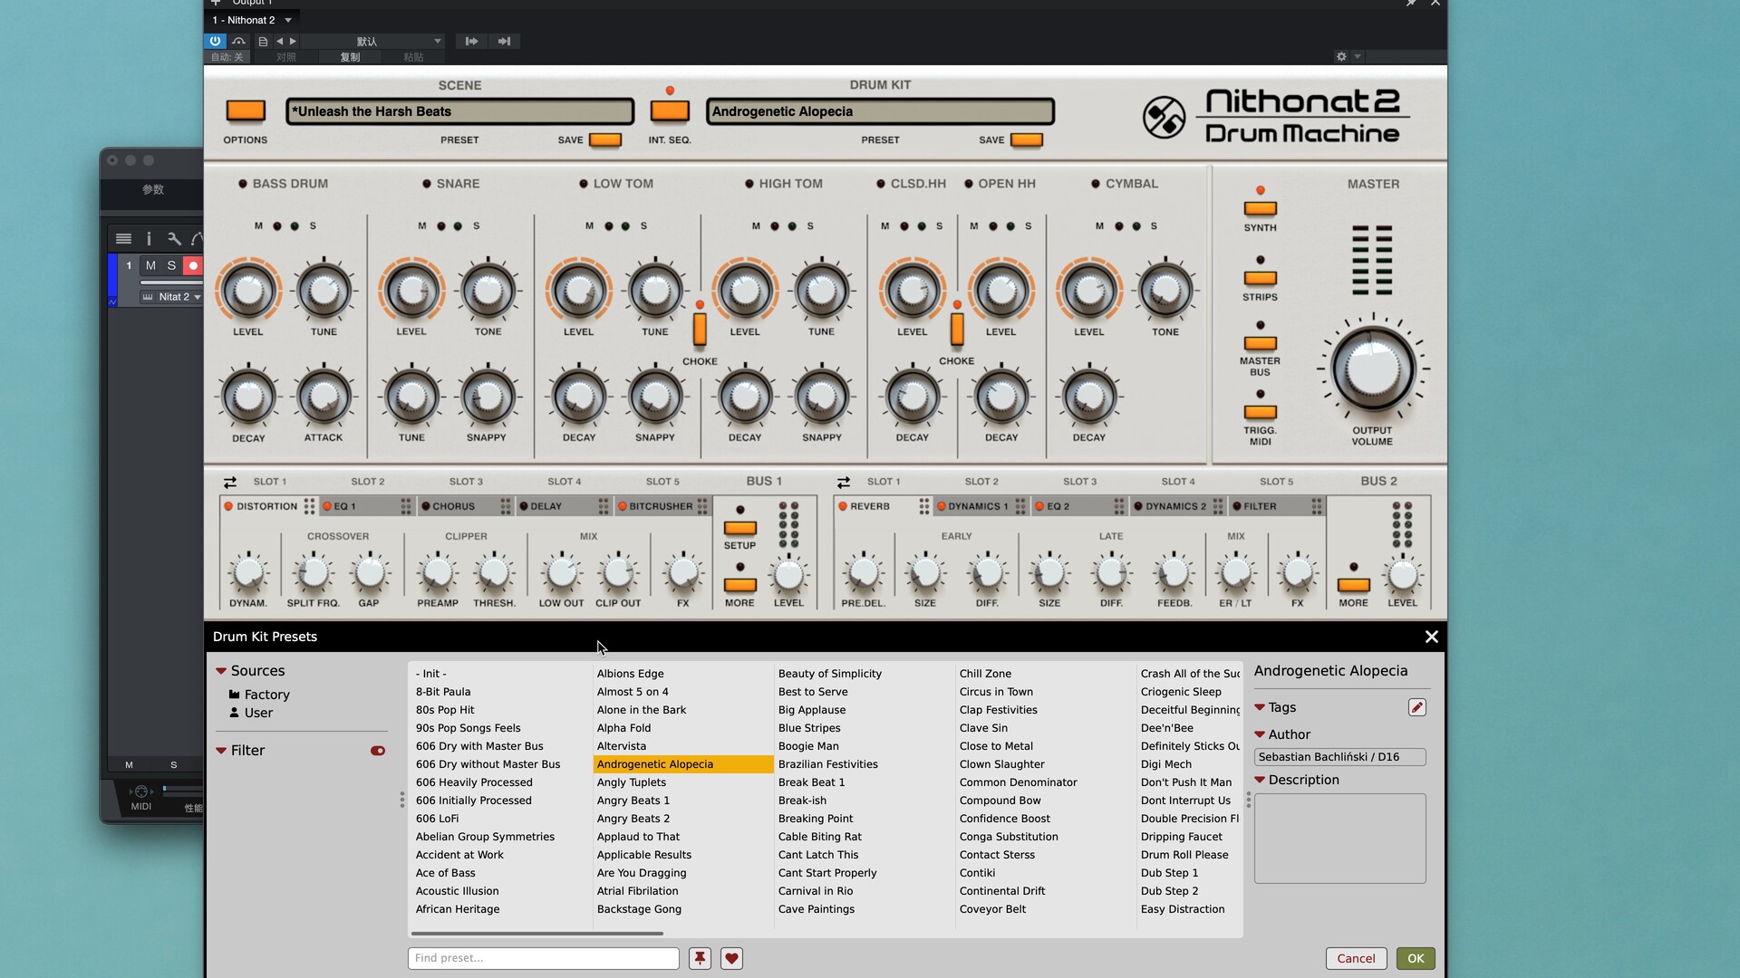The width and height of the screenshot is (1740, 978).
Task: Toggle the Filter on/off switch
Action: [378, 751]
